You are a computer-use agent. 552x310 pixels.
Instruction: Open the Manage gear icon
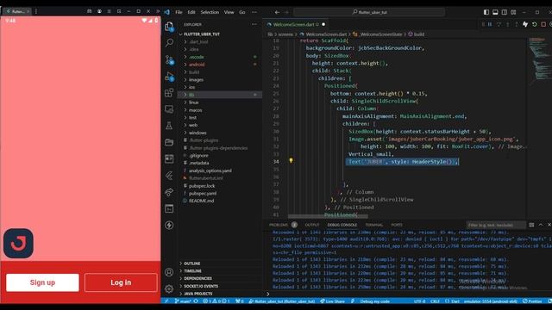(169, 288)
